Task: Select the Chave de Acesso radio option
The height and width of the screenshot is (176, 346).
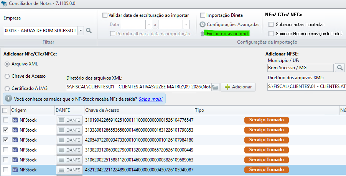Action: pyautogui.click(x=7, y=77)
